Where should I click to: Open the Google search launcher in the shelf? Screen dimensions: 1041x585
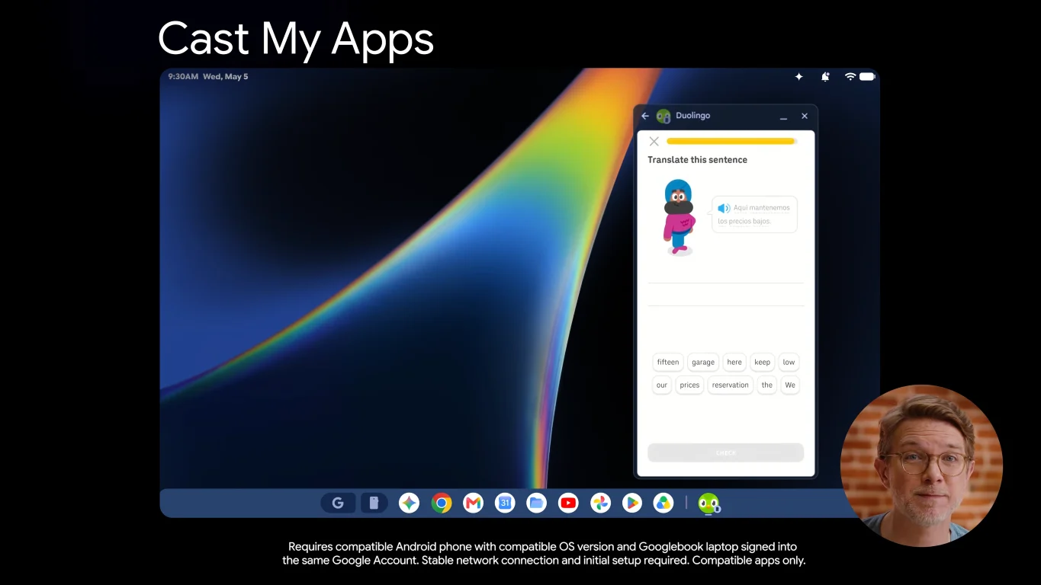[338, 503]
